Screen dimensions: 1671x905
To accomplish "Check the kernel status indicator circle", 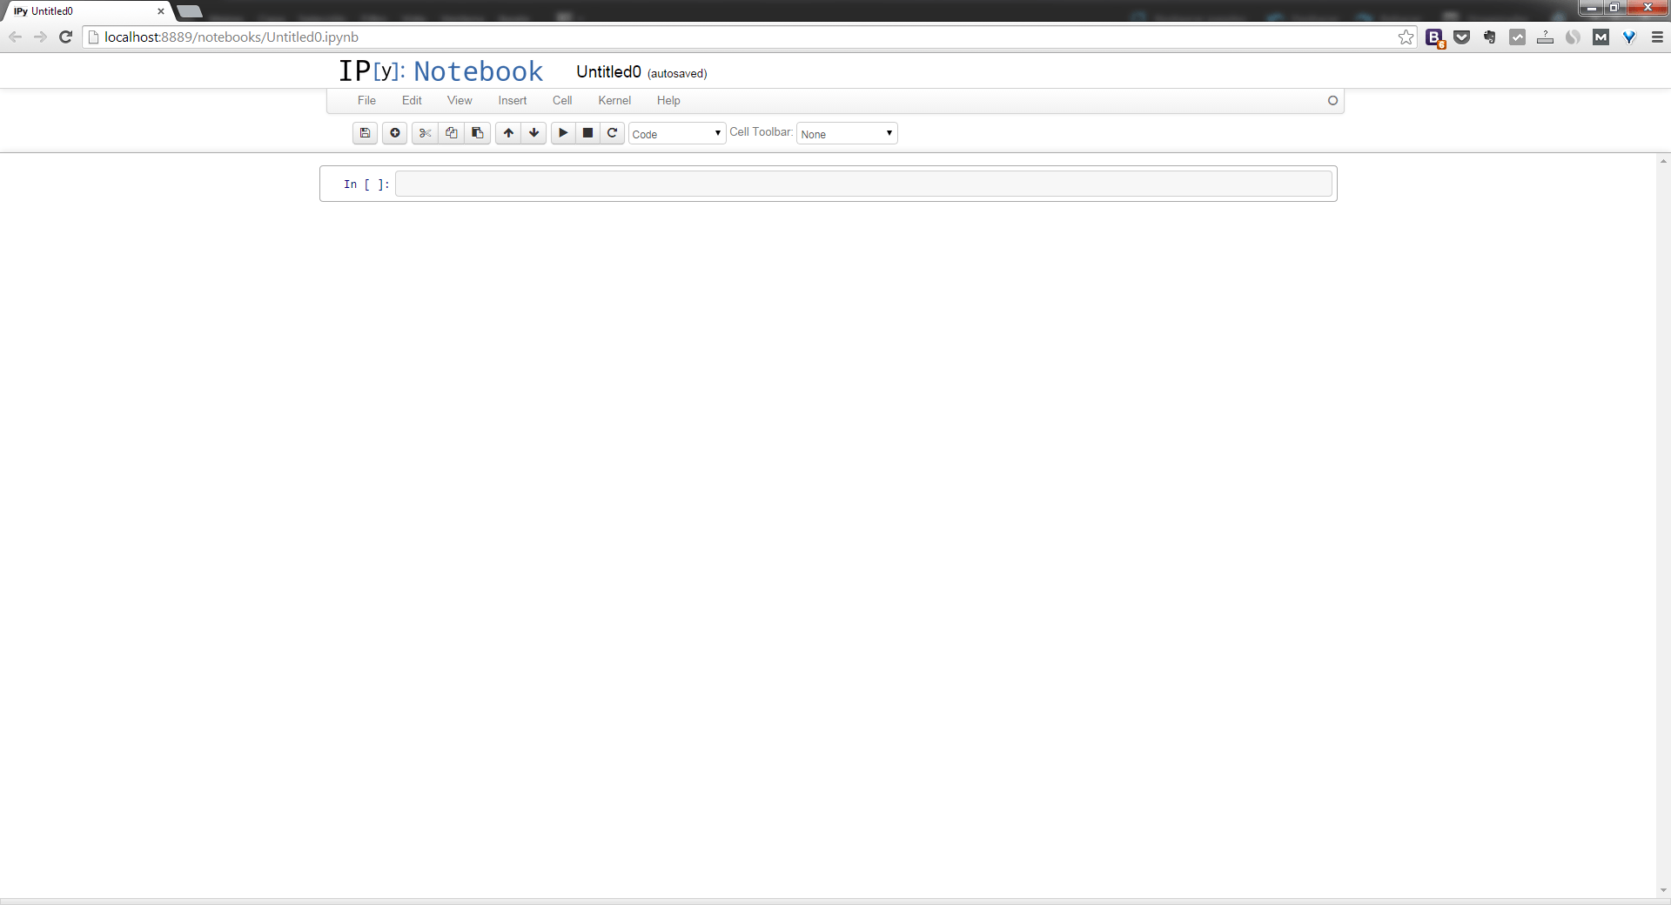I will 1332,101.
